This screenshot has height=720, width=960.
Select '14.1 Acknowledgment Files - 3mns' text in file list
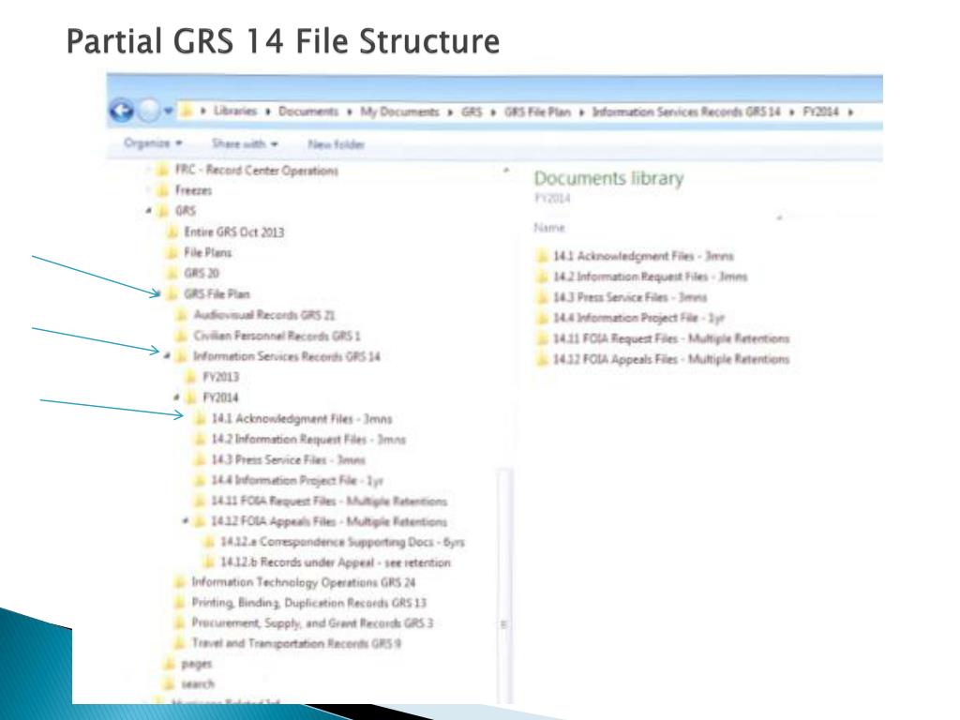643,256
